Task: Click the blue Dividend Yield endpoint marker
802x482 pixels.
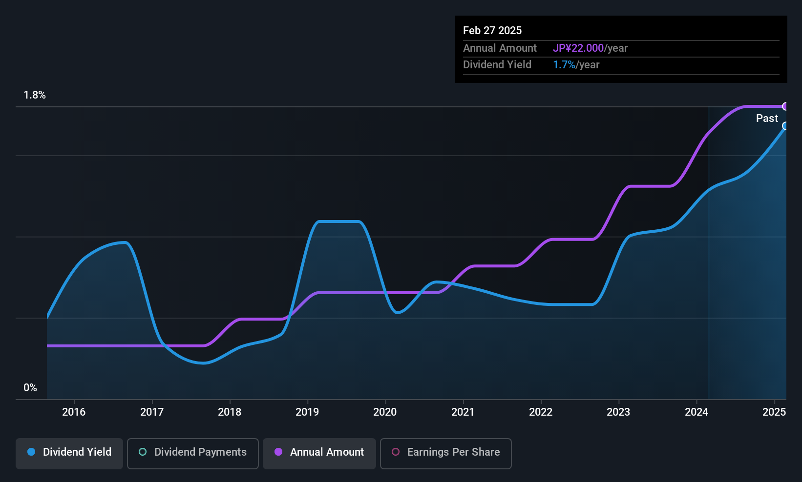Action: [785, 126]
